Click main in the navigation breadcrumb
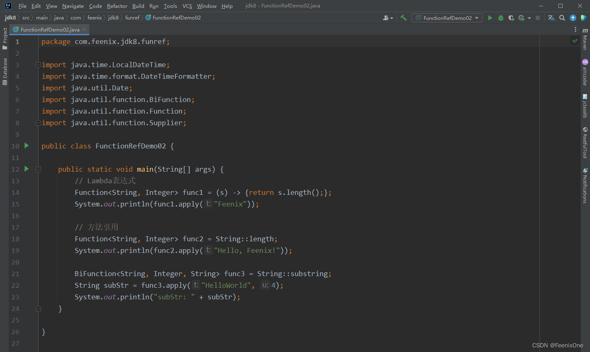 coord(42,18)
